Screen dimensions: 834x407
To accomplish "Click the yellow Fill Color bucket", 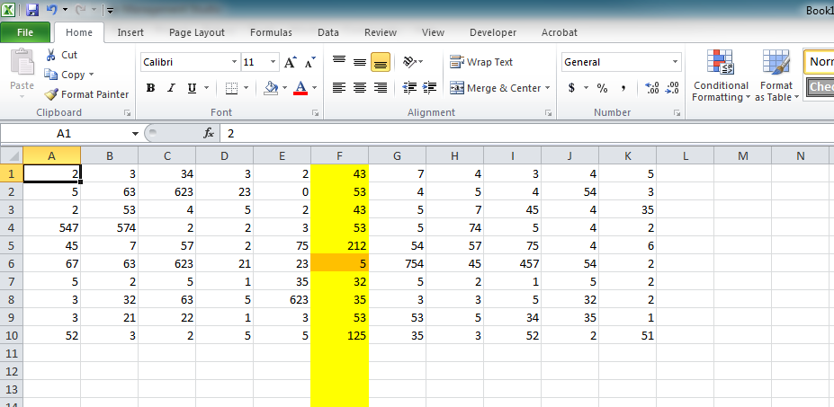I will pos(271,88).
